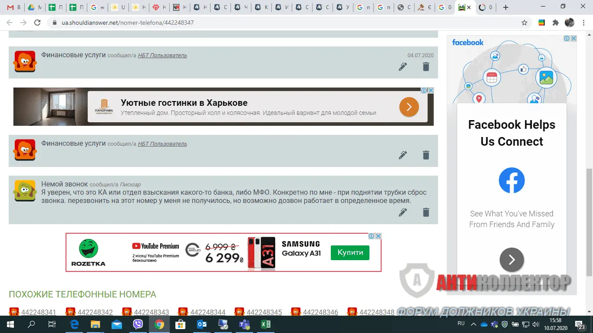Delete the first Финансовые услуги review
593x333 pixels.
click(426, 67)
